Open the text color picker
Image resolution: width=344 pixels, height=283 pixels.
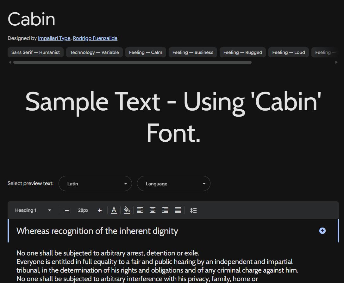tap(114, 210)
